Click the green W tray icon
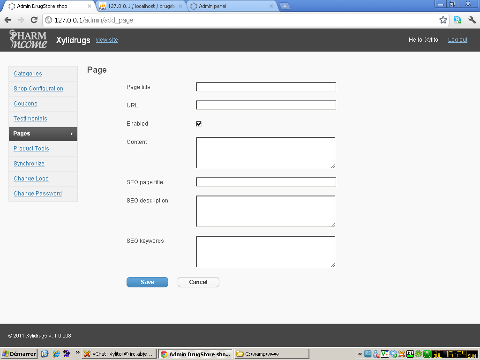 click(427, 354)
